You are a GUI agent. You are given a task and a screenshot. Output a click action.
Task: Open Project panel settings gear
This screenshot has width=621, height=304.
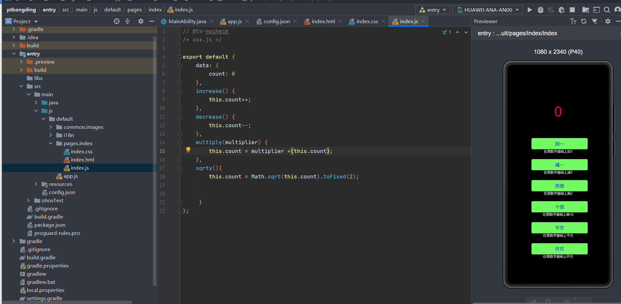(x=141, y=21)
